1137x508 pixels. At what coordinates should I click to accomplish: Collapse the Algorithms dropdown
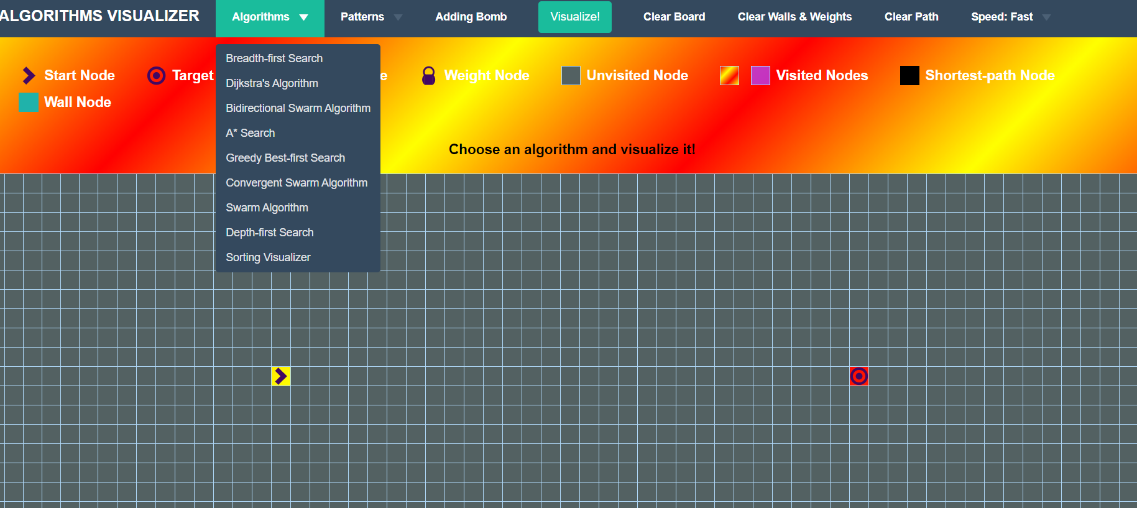coord(270,17)
